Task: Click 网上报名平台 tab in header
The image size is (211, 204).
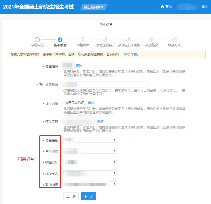Action: coord(94,7)
